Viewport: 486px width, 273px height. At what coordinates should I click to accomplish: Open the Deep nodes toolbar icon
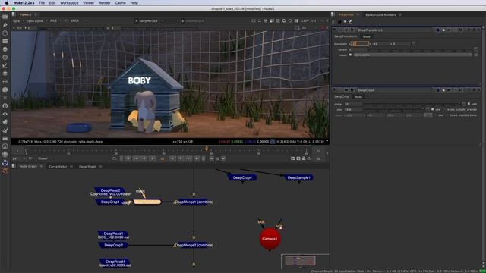pos(5,106)
